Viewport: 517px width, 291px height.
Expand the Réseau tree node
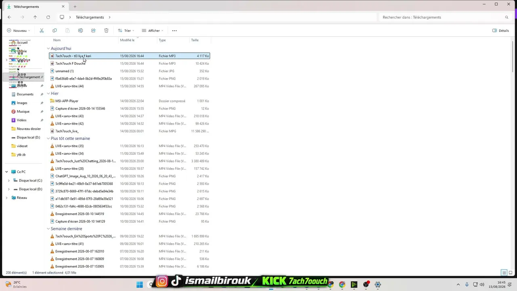6,198
